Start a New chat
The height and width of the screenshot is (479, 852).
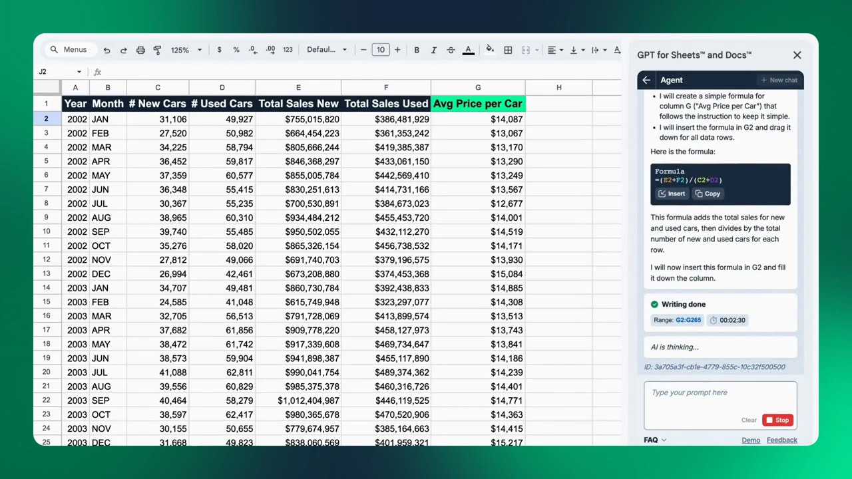pos(779,80)
